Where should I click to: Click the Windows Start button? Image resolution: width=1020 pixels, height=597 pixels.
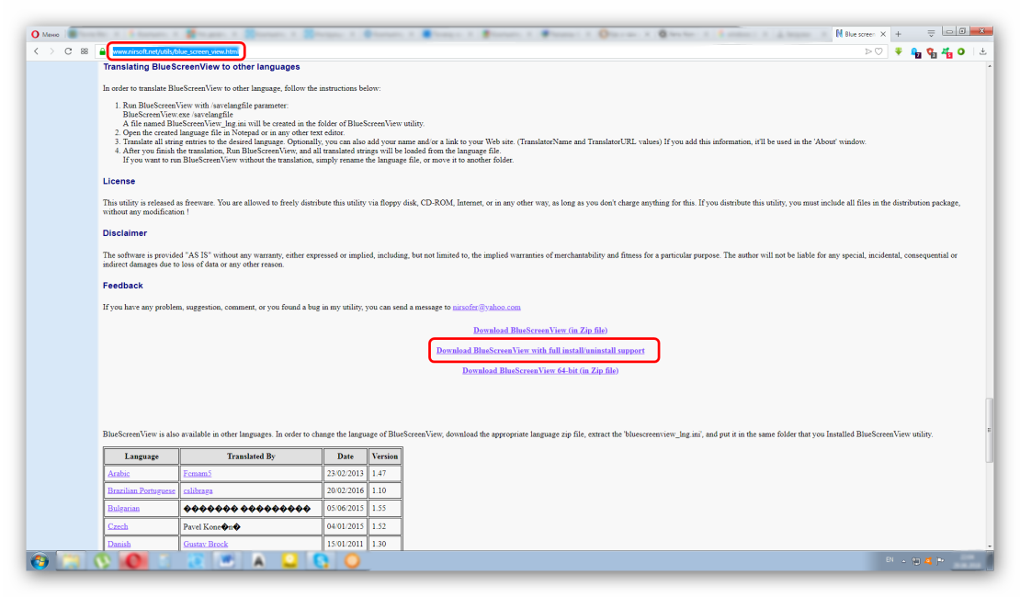pos(39,560)
